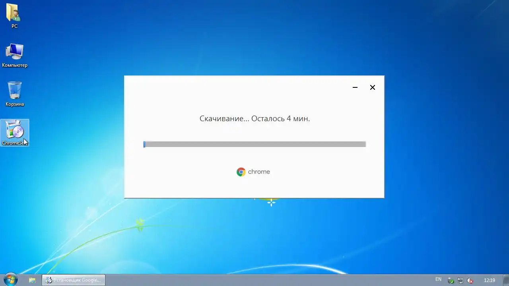Minimize the Chrome installer window
This screenshot has width=509, height=286.
coord(355,87)
